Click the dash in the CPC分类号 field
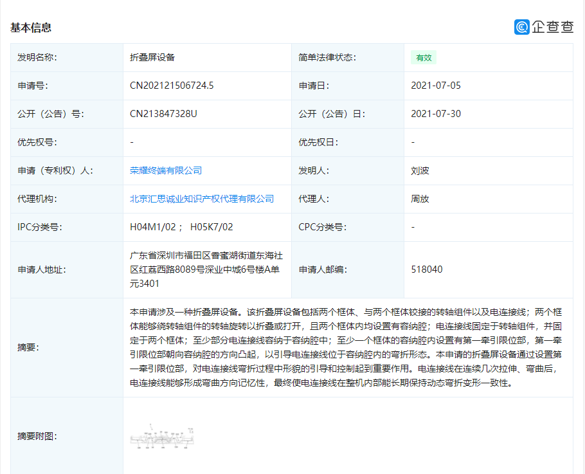The height and width of the screenshot is (474, 585). (411, 227)
